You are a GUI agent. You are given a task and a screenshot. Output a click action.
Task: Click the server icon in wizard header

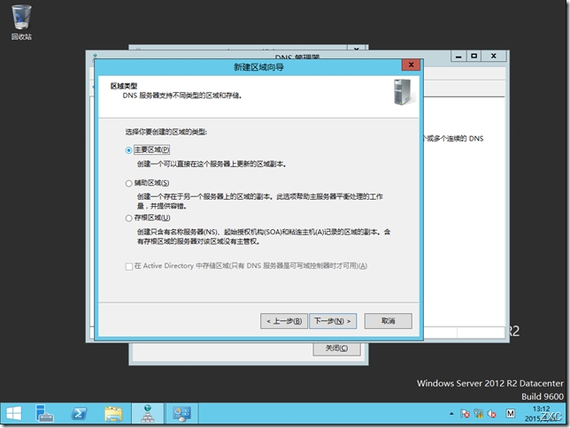tap(403, 92)
